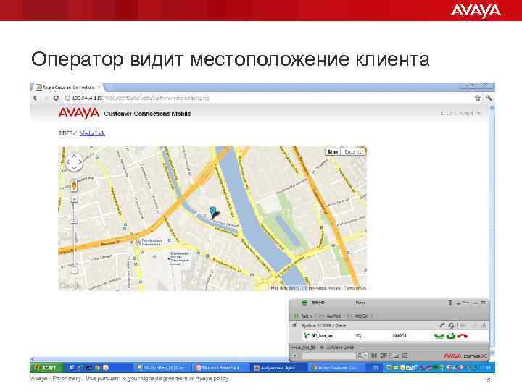The width and height of the screenshot is (522, 391).
Task: Click the Google logo on the map
Action: (70, 285)
